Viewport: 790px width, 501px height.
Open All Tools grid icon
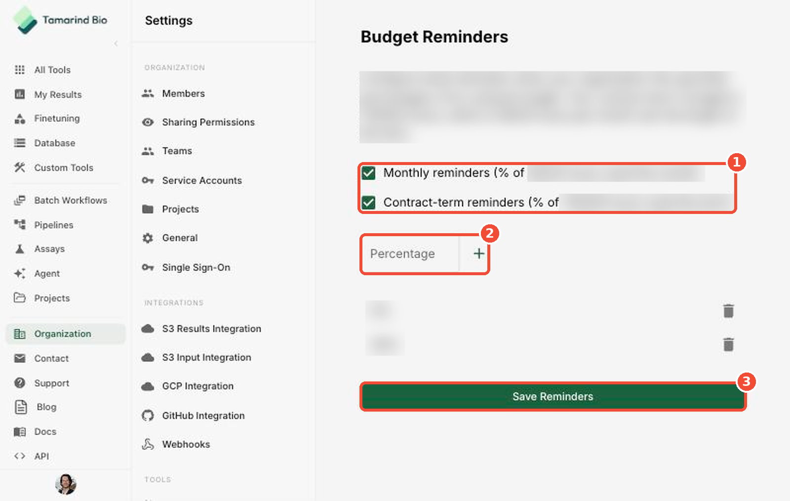coord(20,70)
